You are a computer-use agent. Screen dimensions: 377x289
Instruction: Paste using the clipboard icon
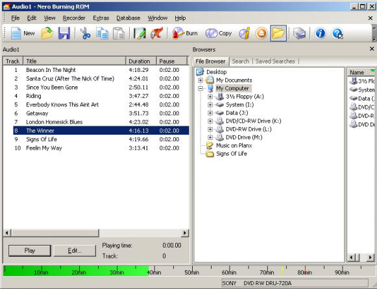[119, 33]
